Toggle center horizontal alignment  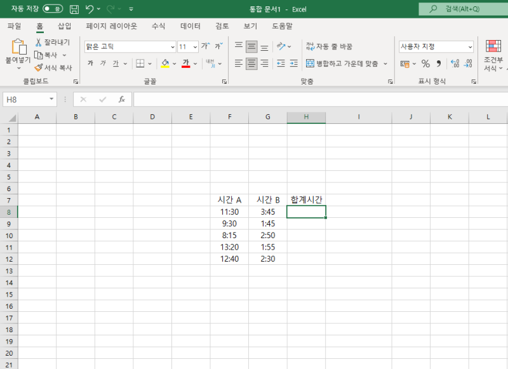coord(251,64)
